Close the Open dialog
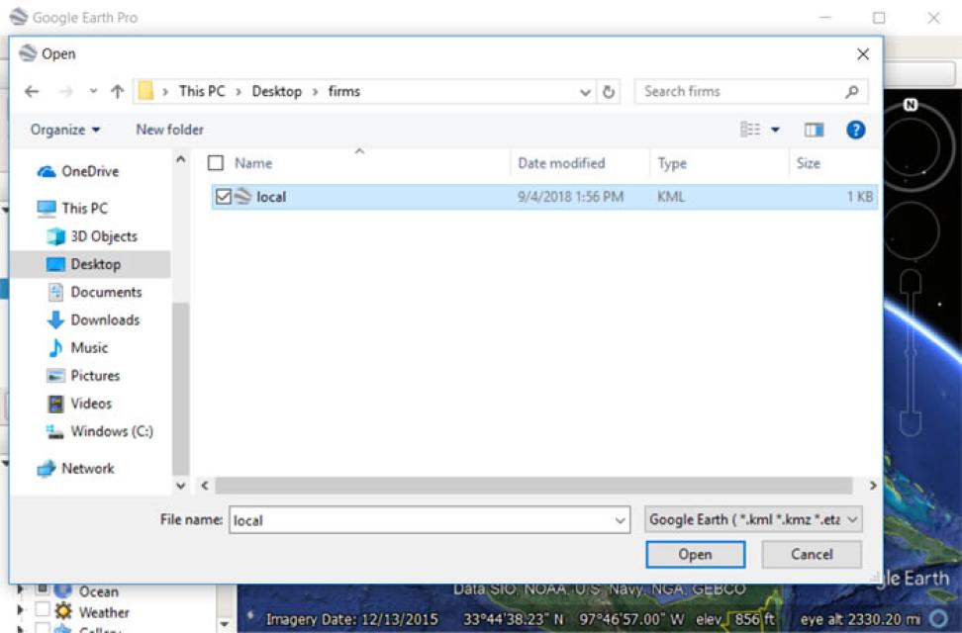 863,54
